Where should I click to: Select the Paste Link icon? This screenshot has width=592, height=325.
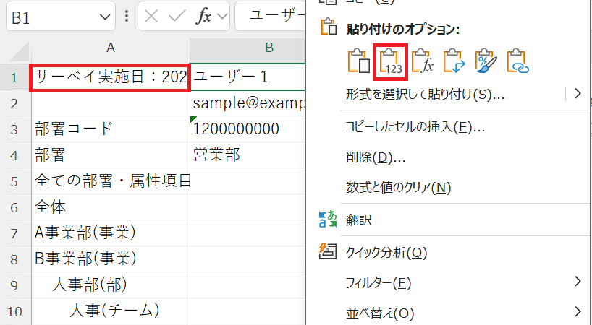[x=517, y=61]
